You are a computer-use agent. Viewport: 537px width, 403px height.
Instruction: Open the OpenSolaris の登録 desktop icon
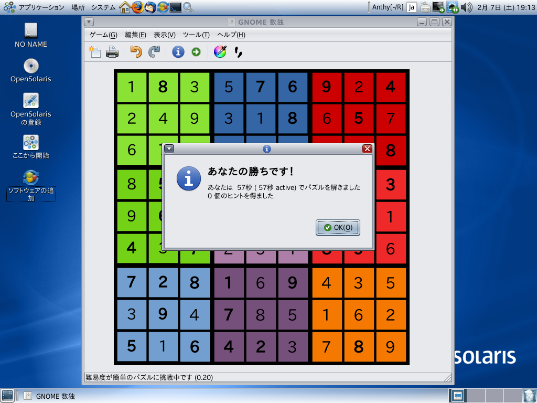pos(31,109)
